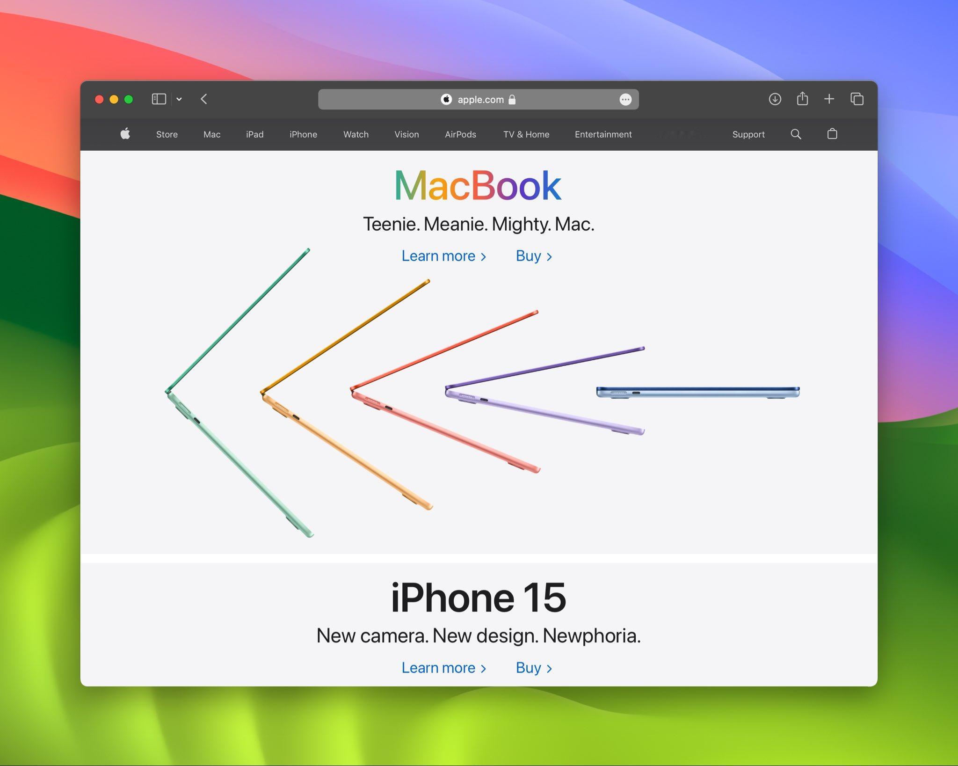Open a new tab with the plus icon

coord(829,99)
